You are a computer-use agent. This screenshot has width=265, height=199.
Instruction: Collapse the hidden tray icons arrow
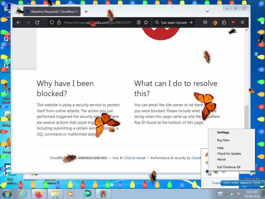(x=220, y=194)
